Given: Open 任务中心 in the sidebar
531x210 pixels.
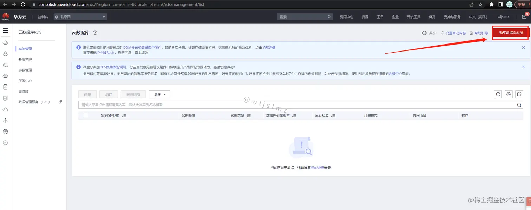Looking at the screenshot, I should [x=25, y=81].
